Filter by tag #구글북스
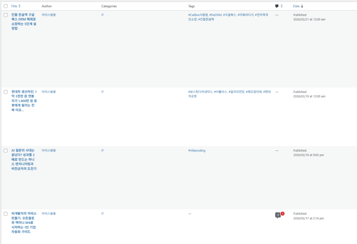This screenshot has height=244, width=357. coord(229,15)
